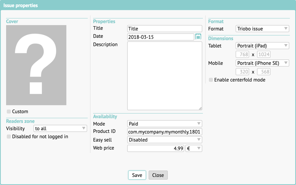Close the Issue properties dialog

[158, 175]
